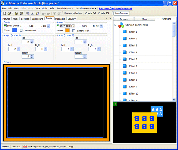
Task: Open the Files menu
Action: [4, 9]
